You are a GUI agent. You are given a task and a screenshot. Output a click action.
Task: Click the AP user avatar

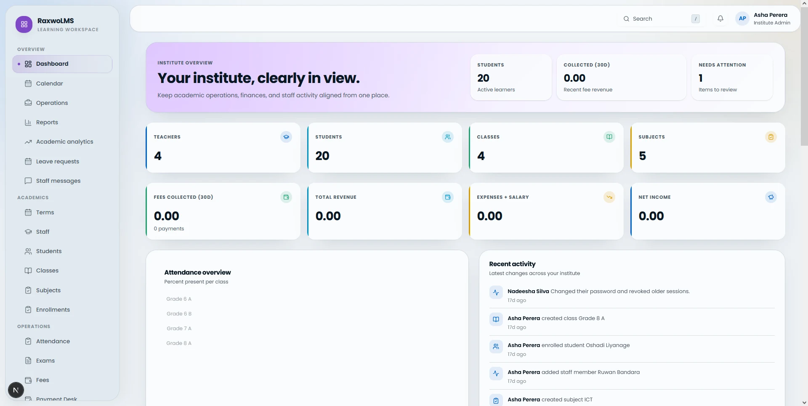click(x=742, y=19)
